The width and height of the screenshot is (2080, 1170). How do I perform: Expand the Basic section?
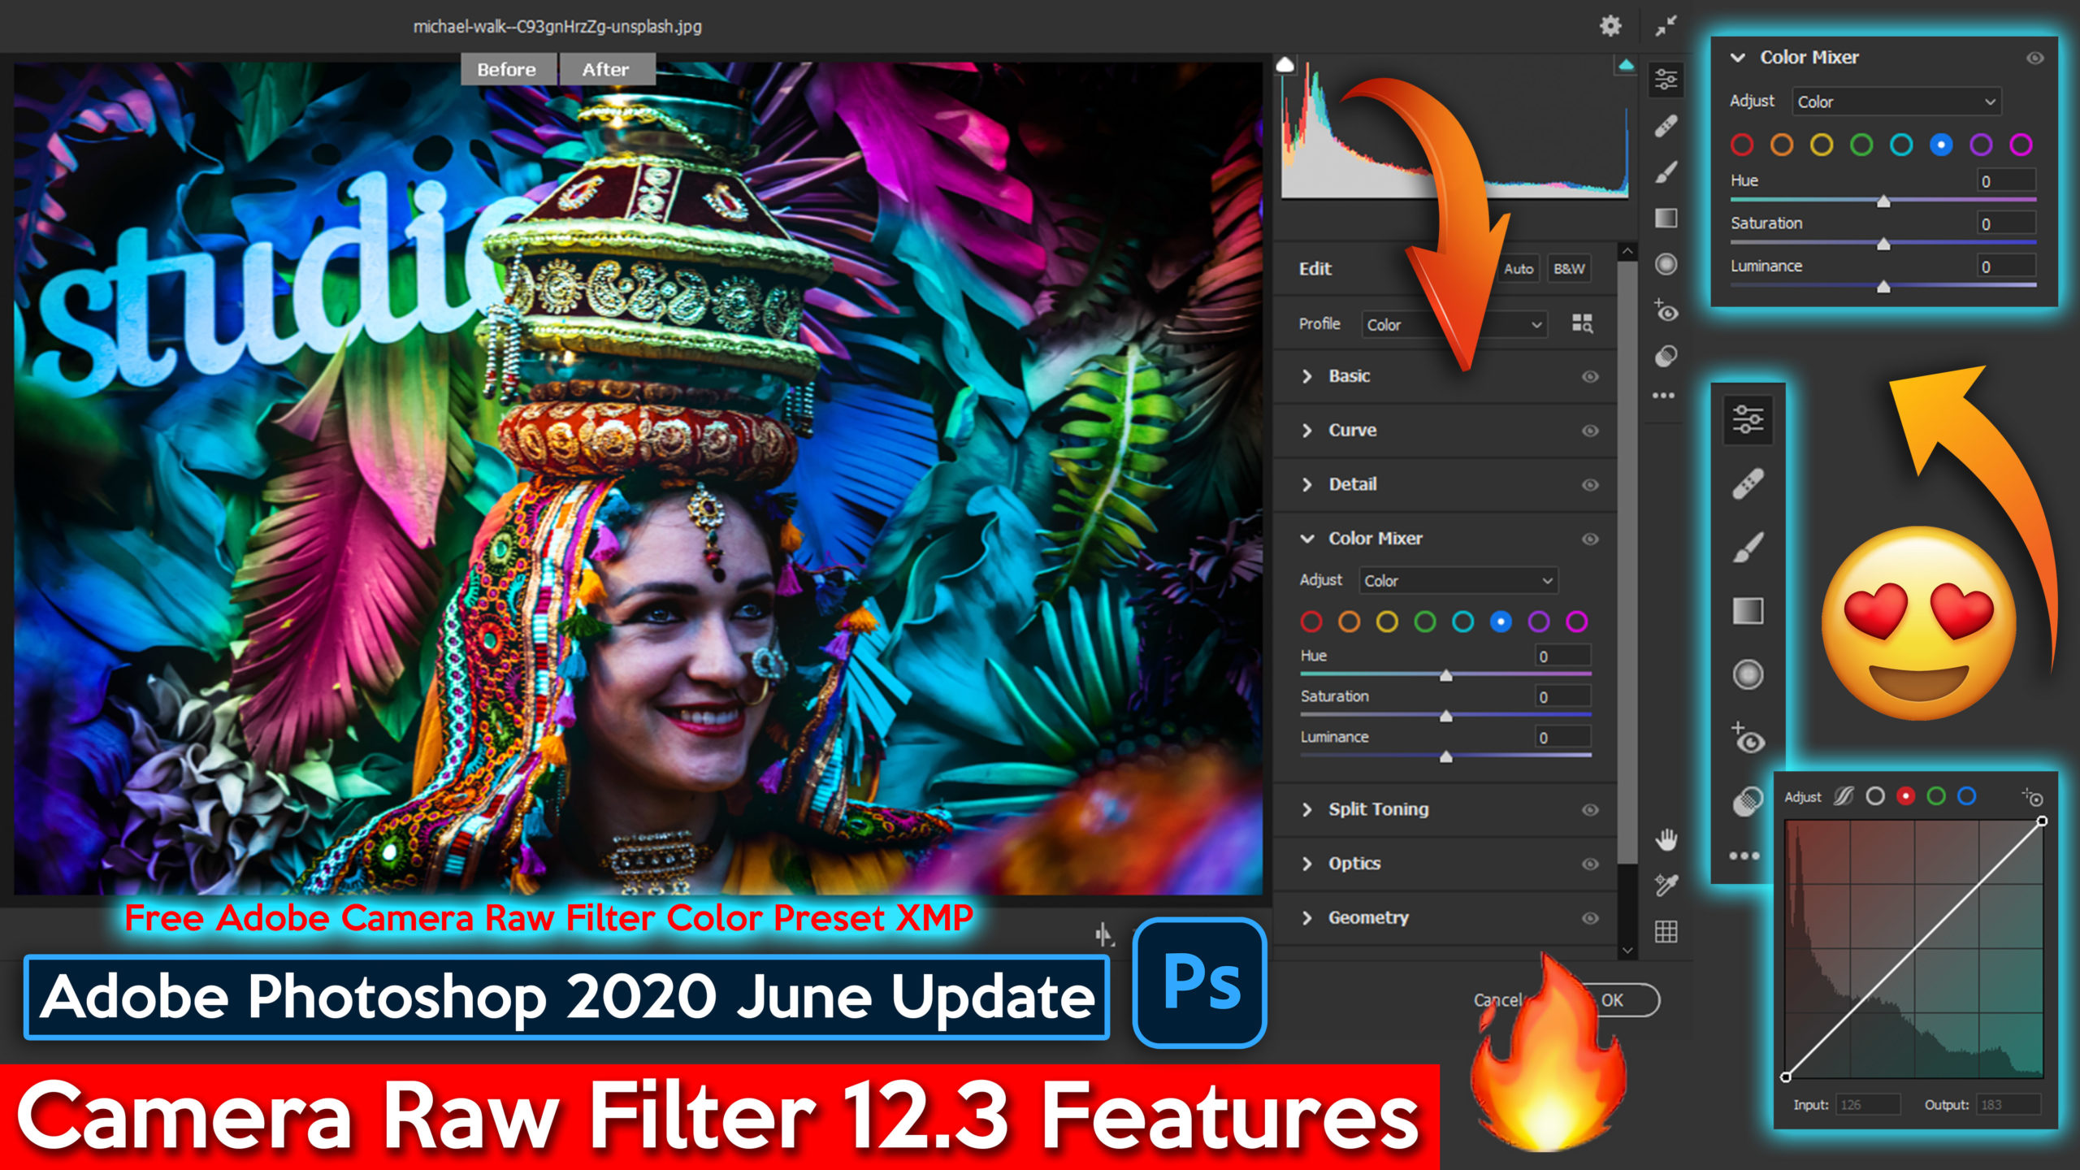click(x=1306, y=376)
